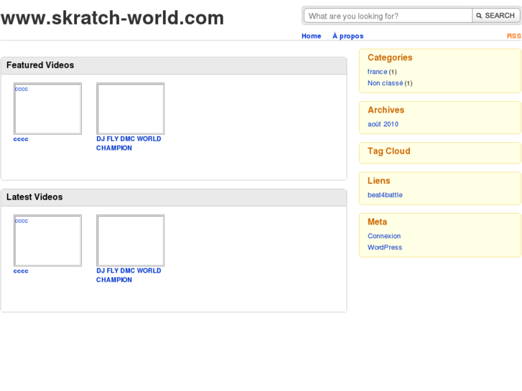The image size is (522, 391).
Task: Open the À propos page
Action: coord(348,36)
